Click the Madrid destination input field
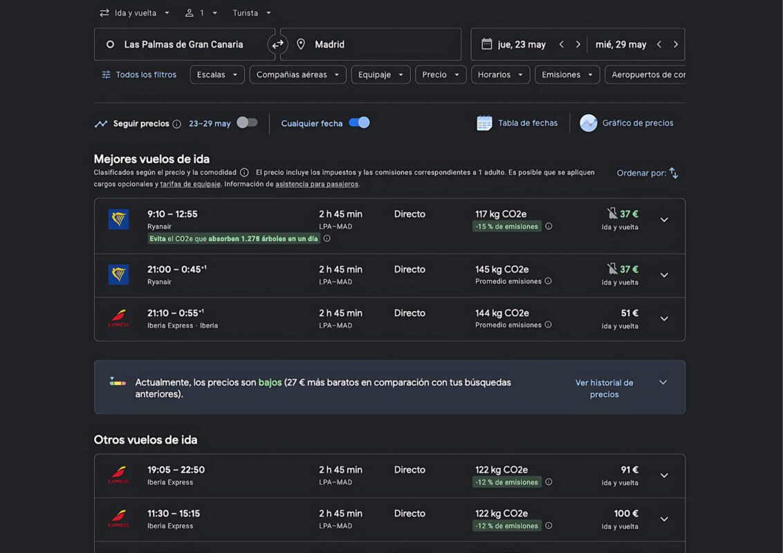Image resolution: width=783 pixels, height=553 pixels. tap(371, 44)
